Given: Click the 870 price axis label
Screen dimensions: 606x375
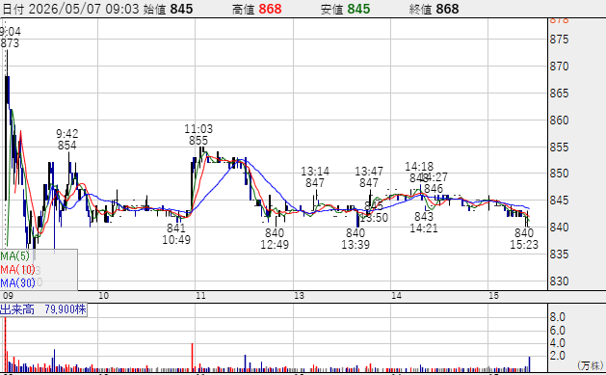Looking at the screenshot, I should pyautogui.click(x=559, y=67).
